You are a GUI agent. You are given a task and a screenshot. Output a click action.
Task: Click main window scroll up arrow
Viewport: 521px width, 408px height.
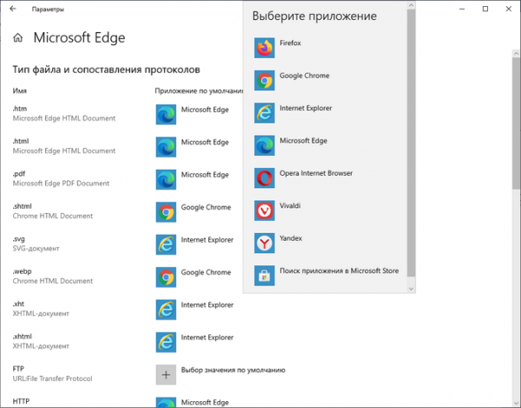tap(516, 53)
